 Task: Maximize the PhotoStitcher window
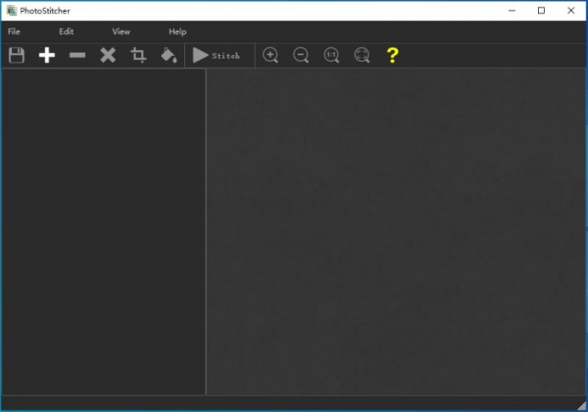coord(541,11)
